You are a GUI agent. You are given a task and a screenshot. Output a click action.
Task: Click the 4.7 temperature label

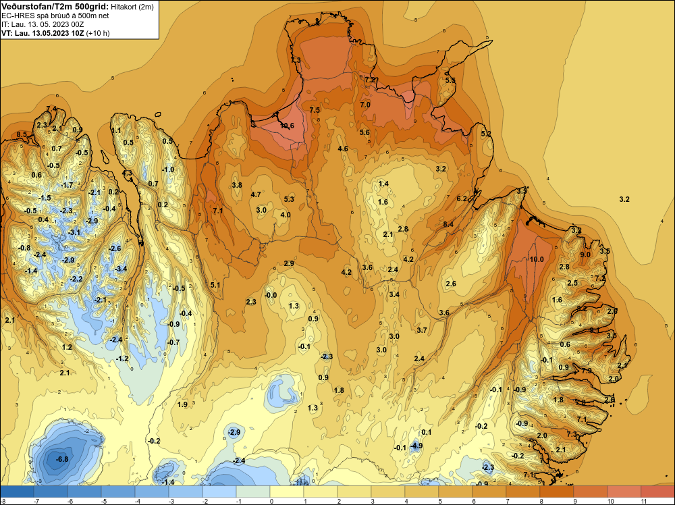(256, 194)
